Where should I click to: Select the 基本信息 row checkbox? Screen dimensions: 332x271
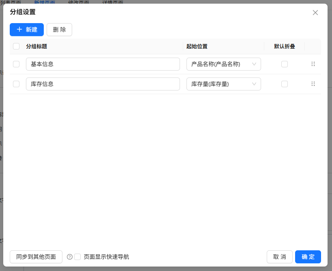[x=16, y=64]
